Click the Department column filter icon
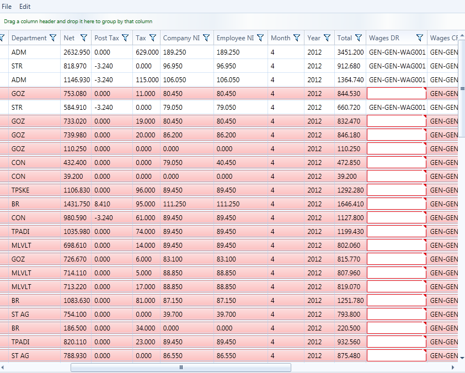The width and height of the screenshot is (465, 373). click(53, 38)
